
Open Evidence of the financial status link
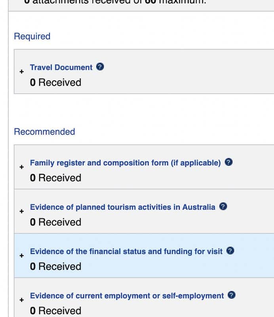click(x=126, y=251)
